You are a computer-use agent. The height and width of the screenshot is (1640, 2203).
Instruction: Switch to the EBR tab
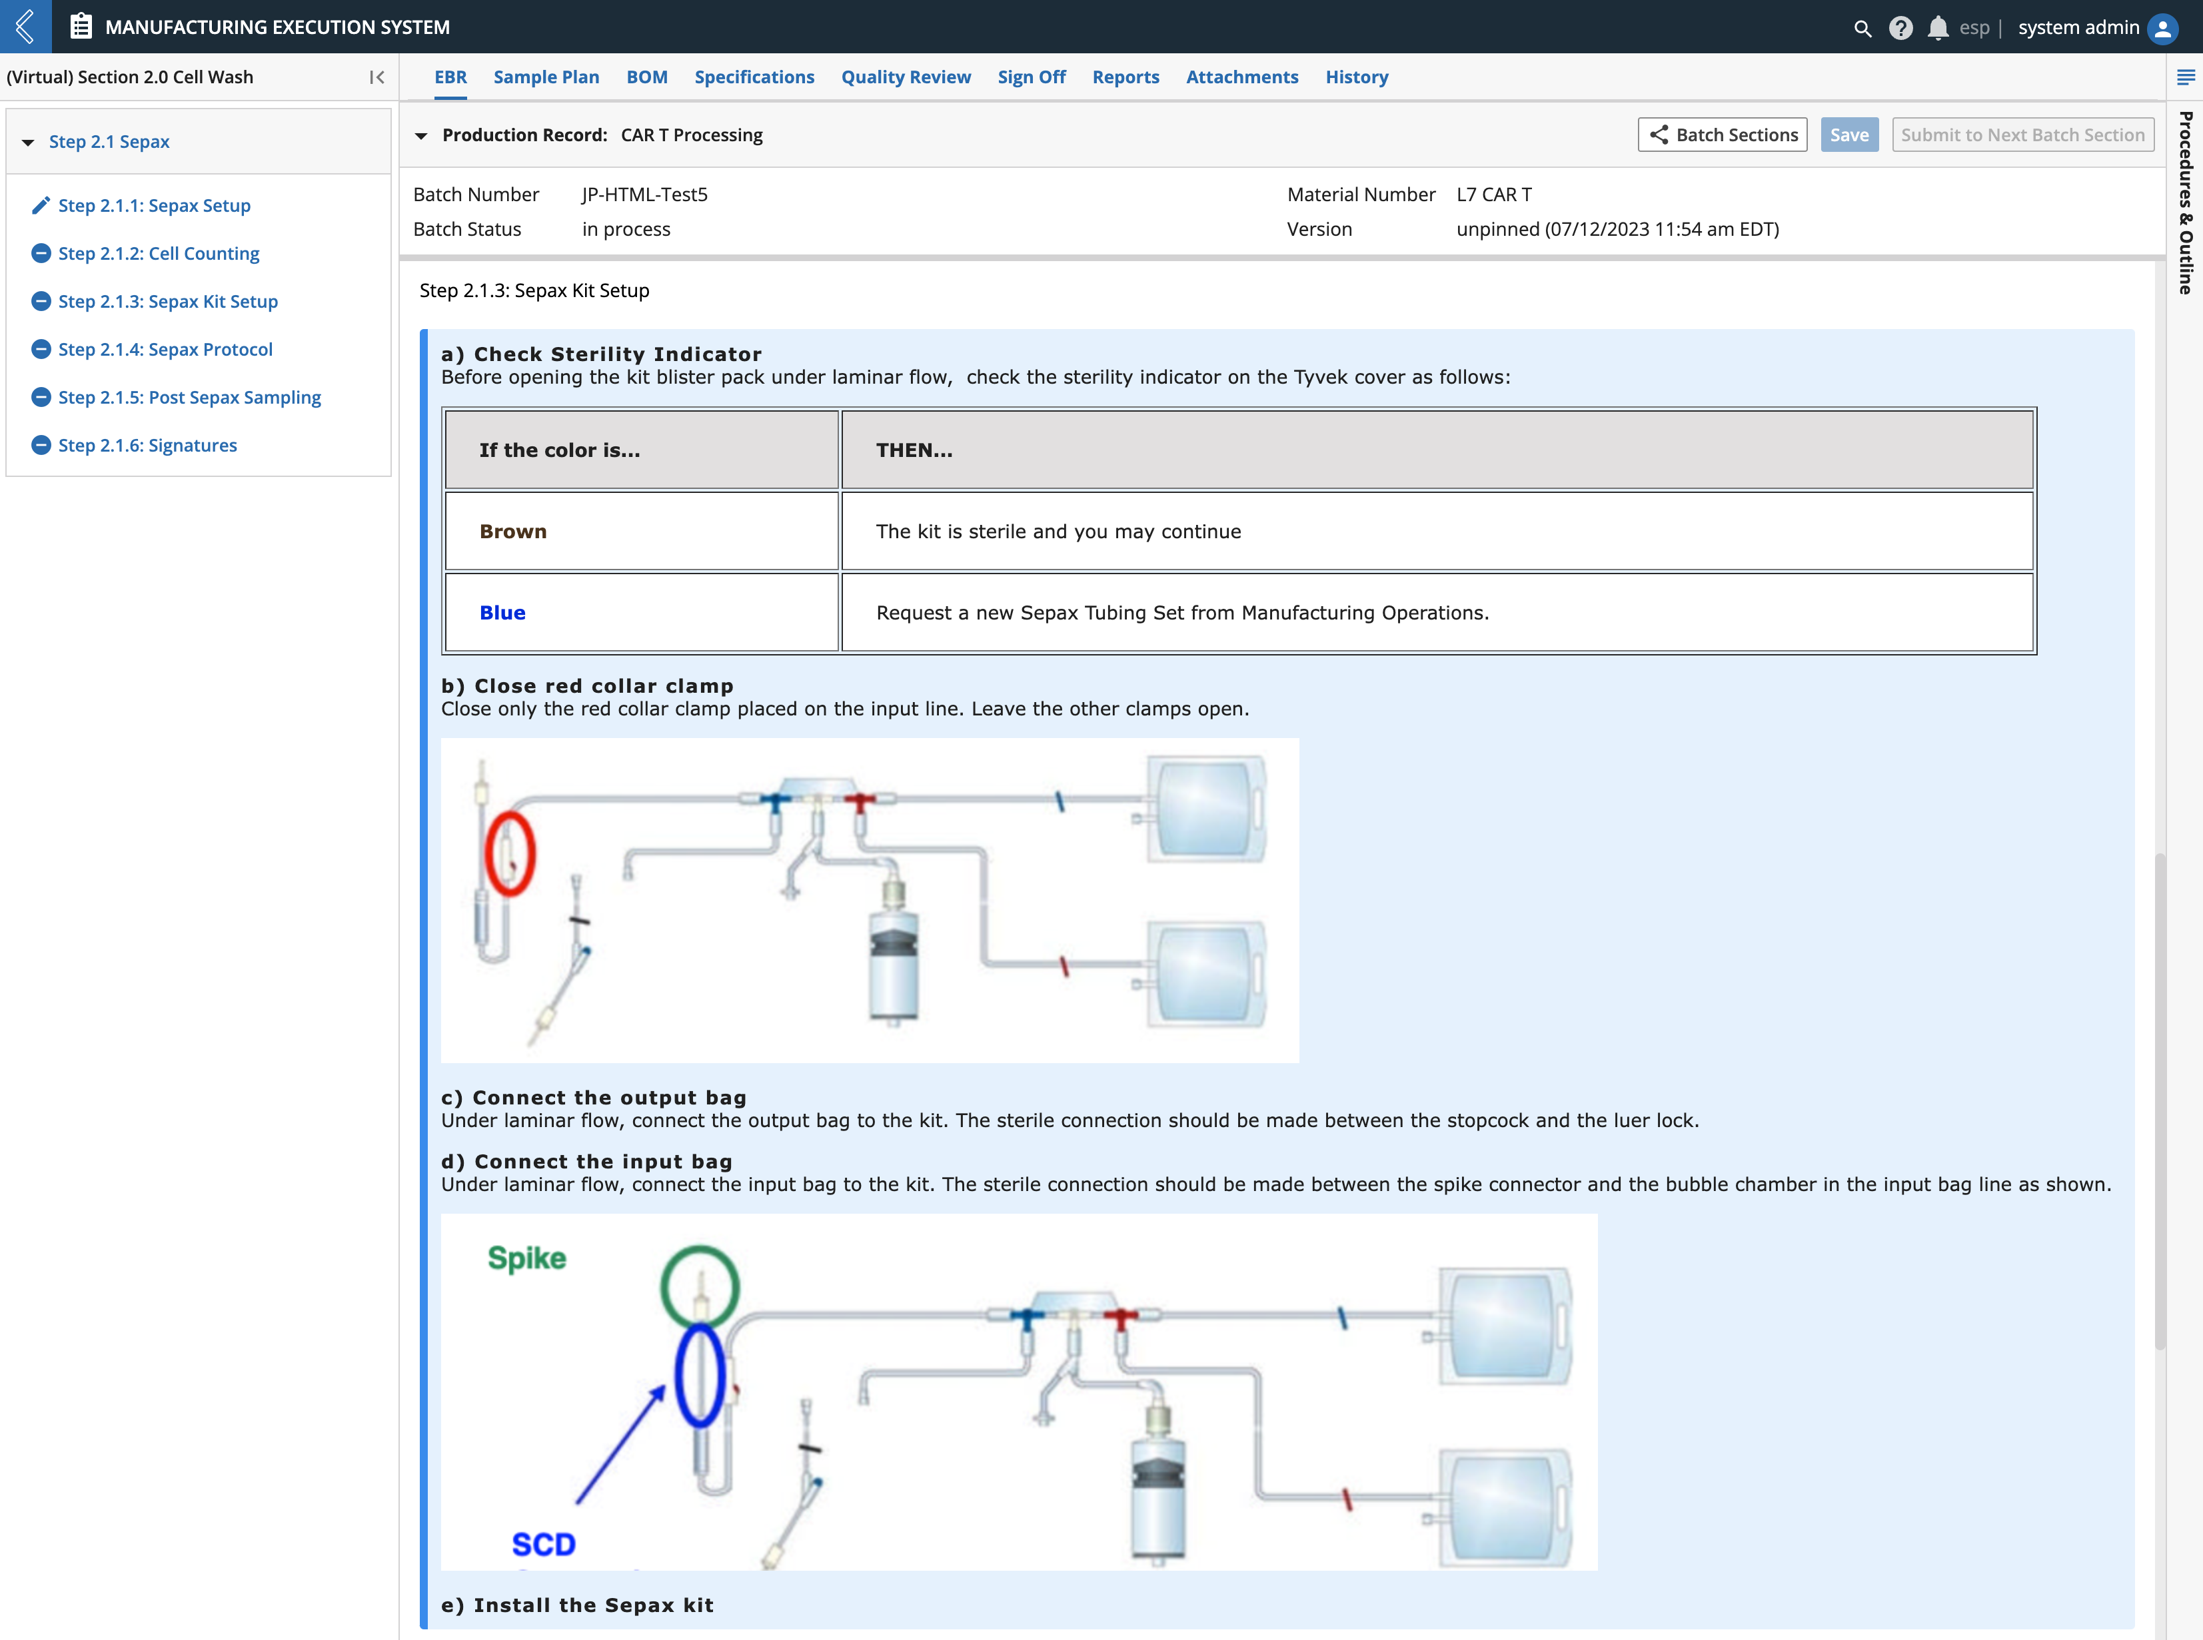click(x=450, y=77)
